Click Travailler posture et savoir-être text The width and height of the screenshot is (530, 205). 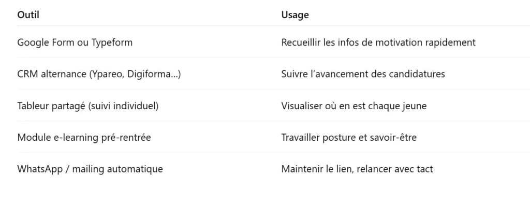(349, 138)
